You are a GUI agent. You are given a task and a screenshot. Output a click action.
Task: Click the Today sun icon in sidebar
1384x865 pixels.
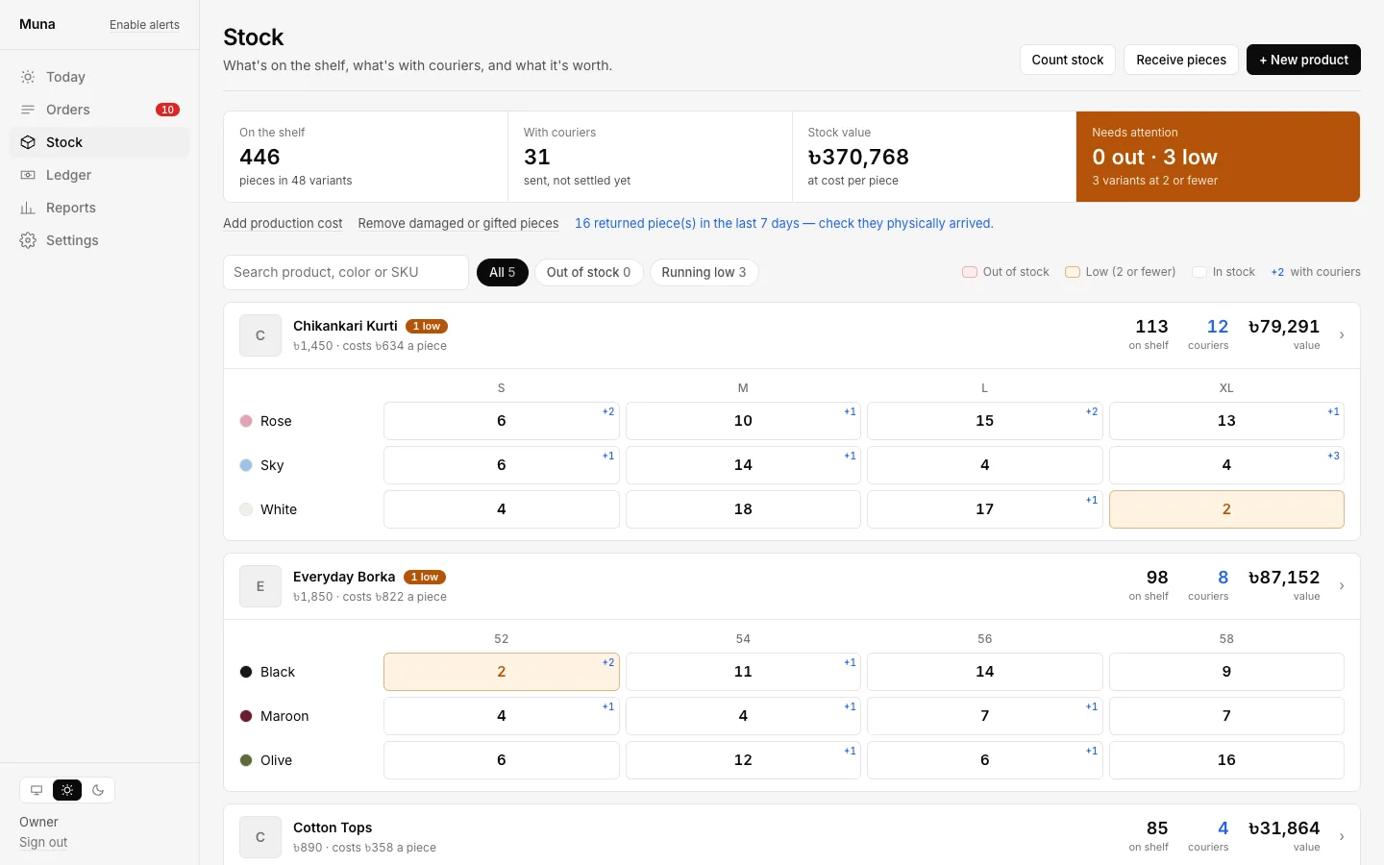[x=28, y=77]
